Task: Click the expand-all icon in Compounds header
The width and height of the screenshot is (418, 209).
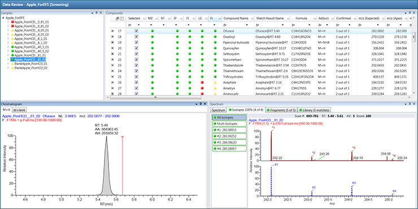Action: (117, 19)
